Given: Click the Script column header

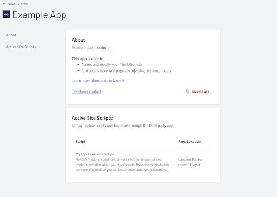Looking at the screenshot, I should tap(81, 142).
